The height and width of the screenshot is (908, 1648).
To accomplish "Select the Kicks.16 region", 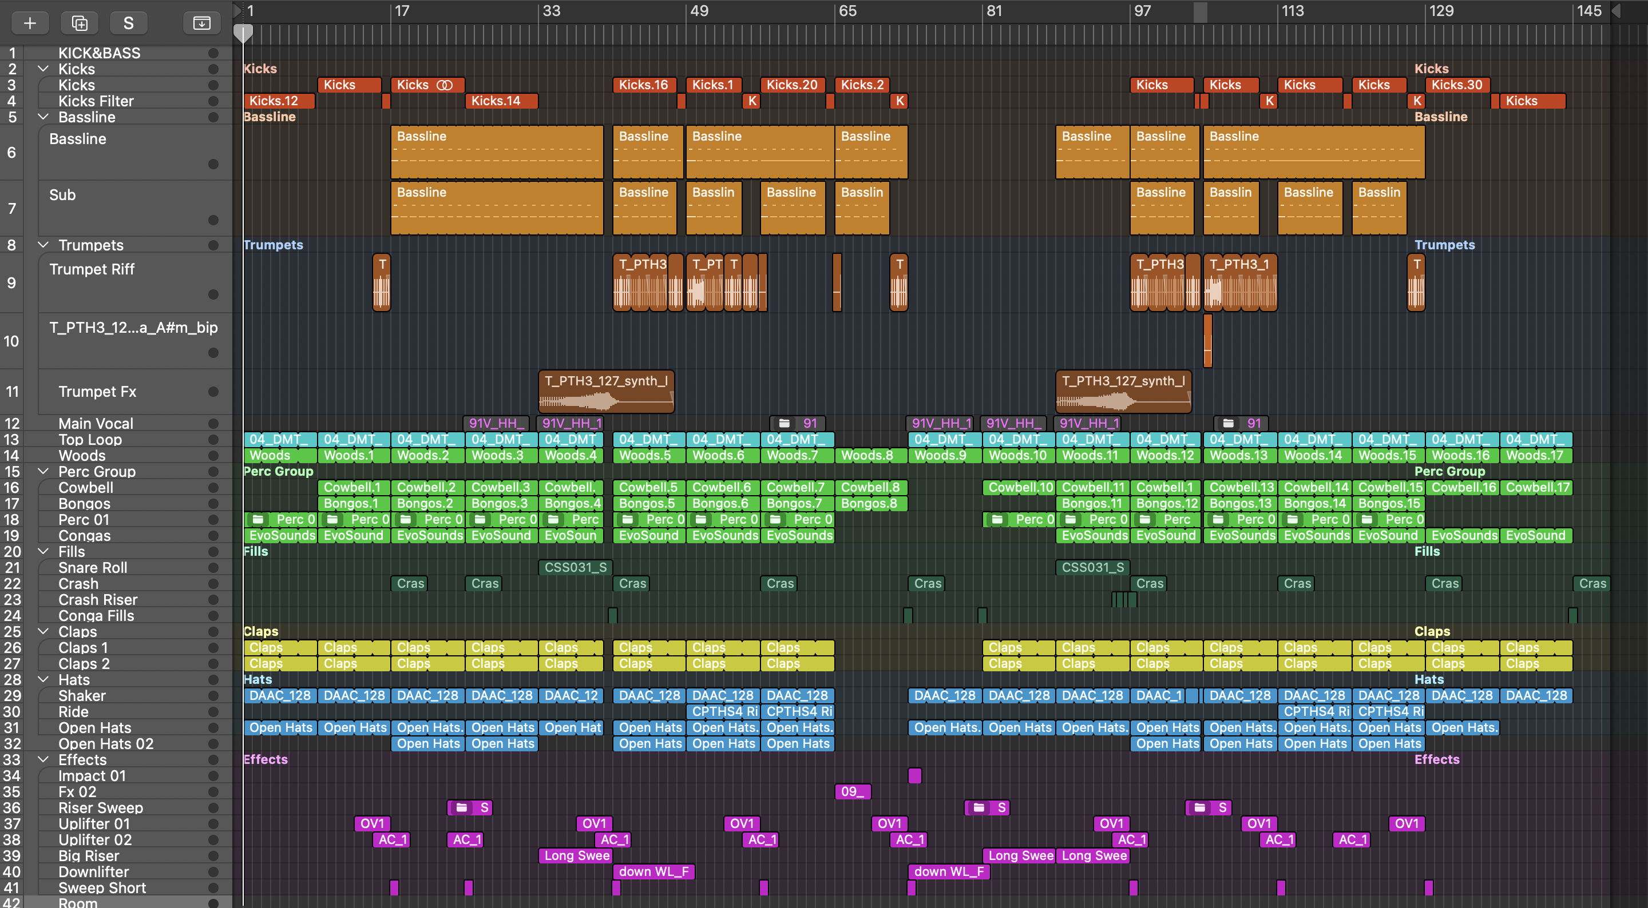I will pos(645,85).
